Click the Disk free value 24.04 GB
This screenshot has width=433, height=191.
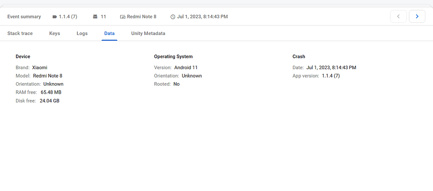tap(49, 101)
